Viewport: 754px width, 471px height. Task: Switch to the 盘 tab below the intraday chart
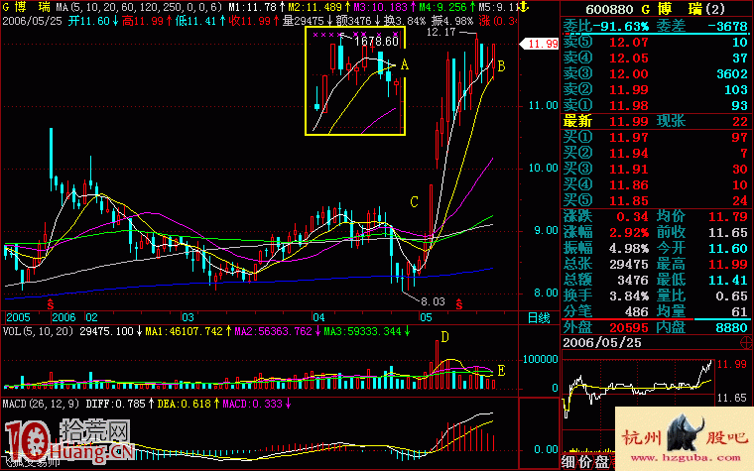pos(603,462)
